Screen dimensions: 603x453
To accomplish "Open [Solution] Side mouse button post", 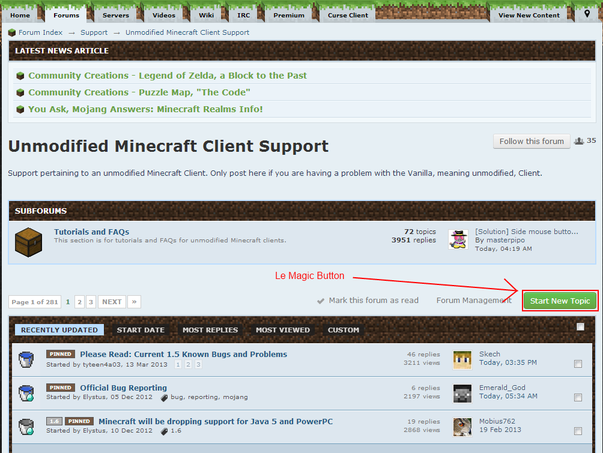I will pos(527,232).
